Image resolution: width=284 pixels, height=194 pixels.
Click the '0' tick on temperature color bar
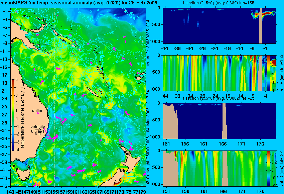[x=16, y=119]
